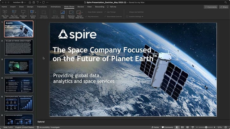Click the zoom slider handle
230x129 pixels.
tap(206, 127)
